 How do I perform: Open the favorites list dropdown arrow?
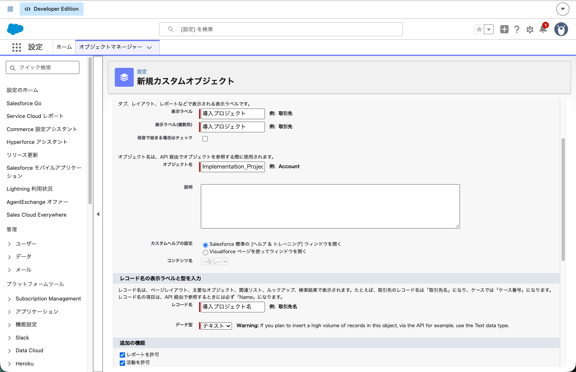489,29
